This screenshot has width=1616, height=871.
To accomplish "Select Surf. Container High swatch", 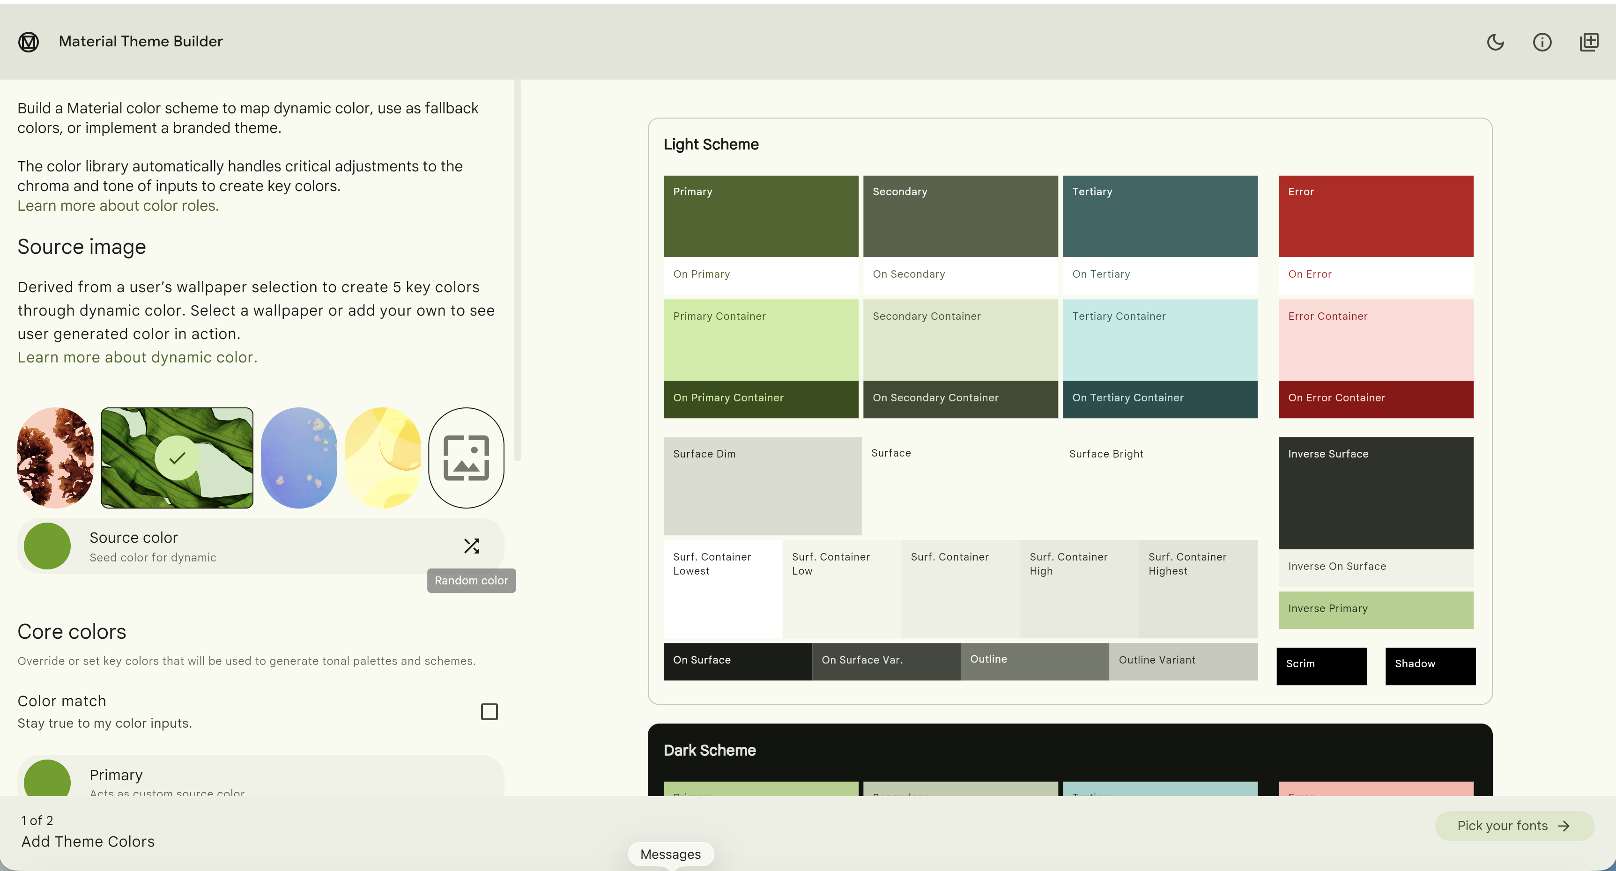I will pyautogui.click(x=1080, y=590).
